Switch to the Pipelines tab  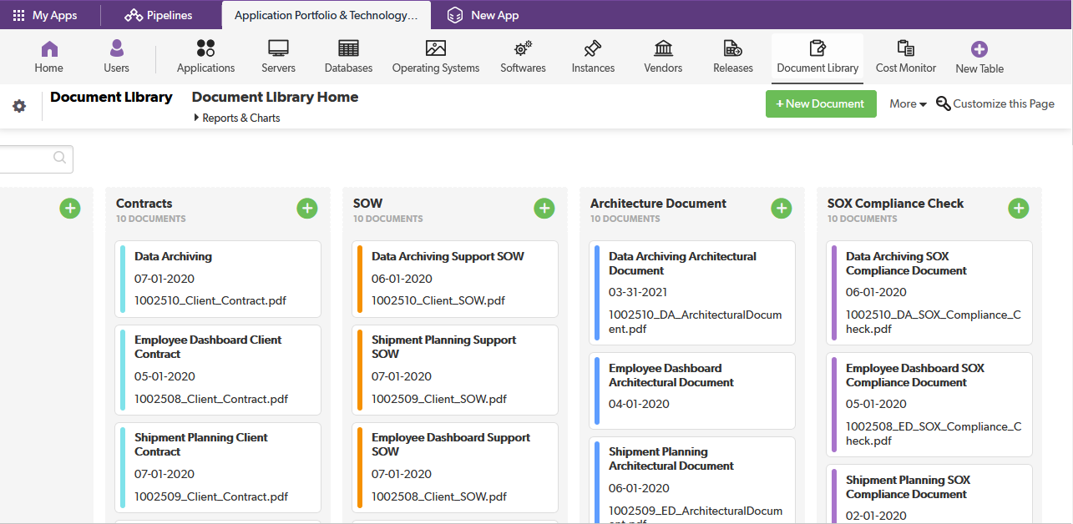(x=159, y=15)
